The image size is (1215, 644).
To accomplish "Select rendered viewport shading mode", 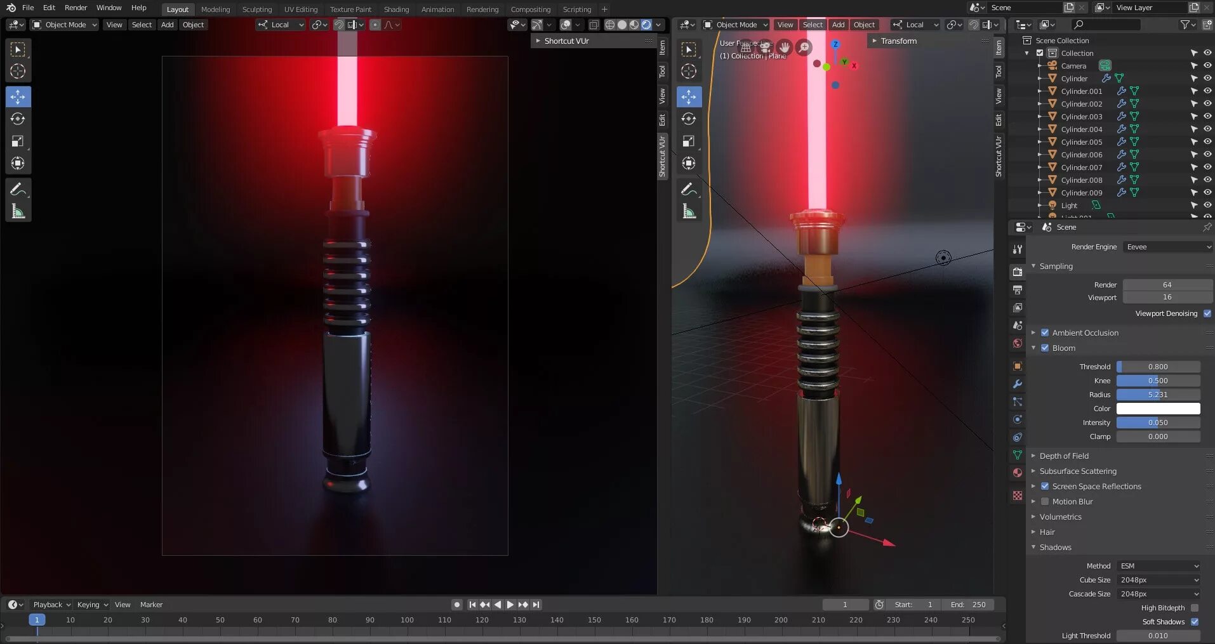I will [646, 25].
